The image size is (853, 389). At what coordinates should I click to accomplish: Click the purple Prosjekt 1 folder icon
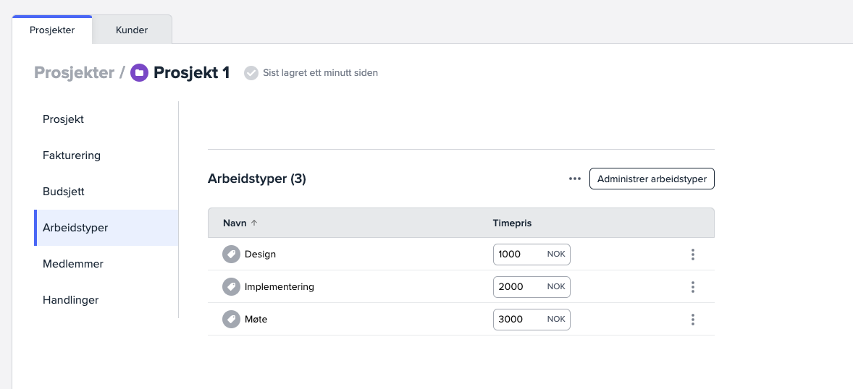(x=139, y=73)
